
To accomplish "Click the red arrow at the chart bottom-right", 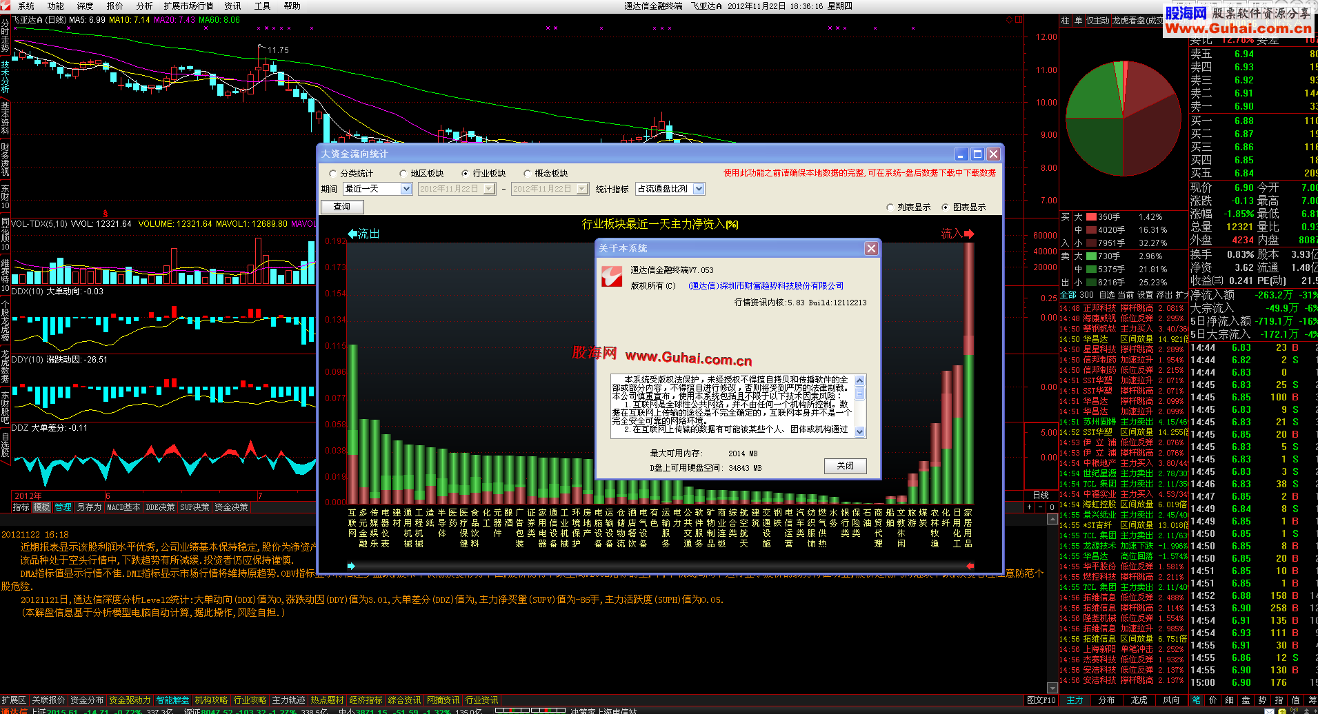I will click(x=970, y=566).
